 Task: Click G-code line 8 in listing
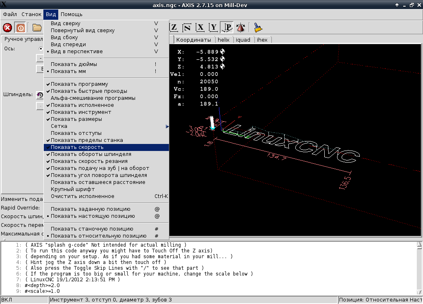tap(42, 285)
